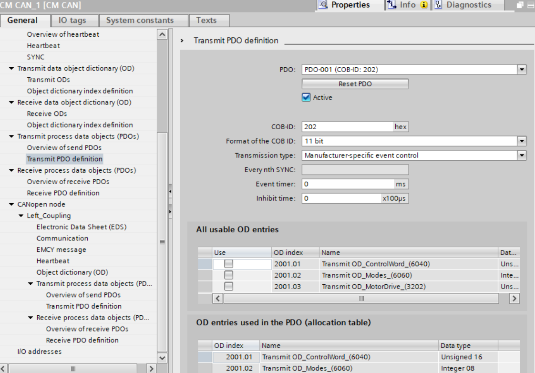535x373 pixels.
Task: Check Use box for Transmit OD_MotorDrive_(3202)
Action: (x=229, y=287)
